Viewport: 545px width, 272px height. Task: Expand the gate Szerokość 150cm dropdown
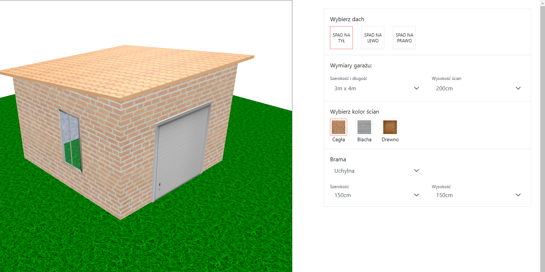(x=376, y=195)
